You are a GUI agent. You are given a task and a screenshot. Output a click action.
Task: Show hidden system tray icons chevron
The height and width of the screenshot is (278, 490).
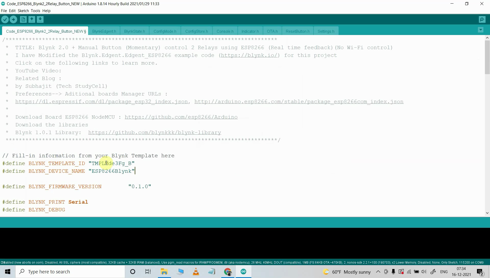point(378,272)
